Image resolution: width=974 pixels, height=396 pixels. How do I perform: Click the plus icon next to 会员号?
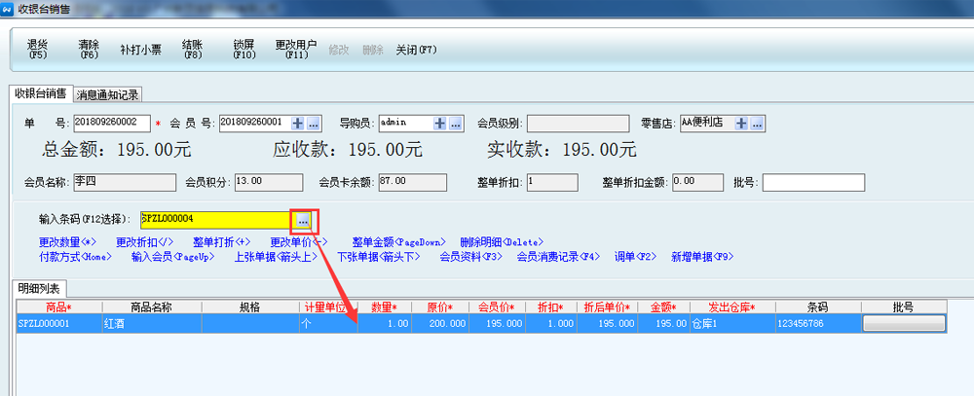297,124
